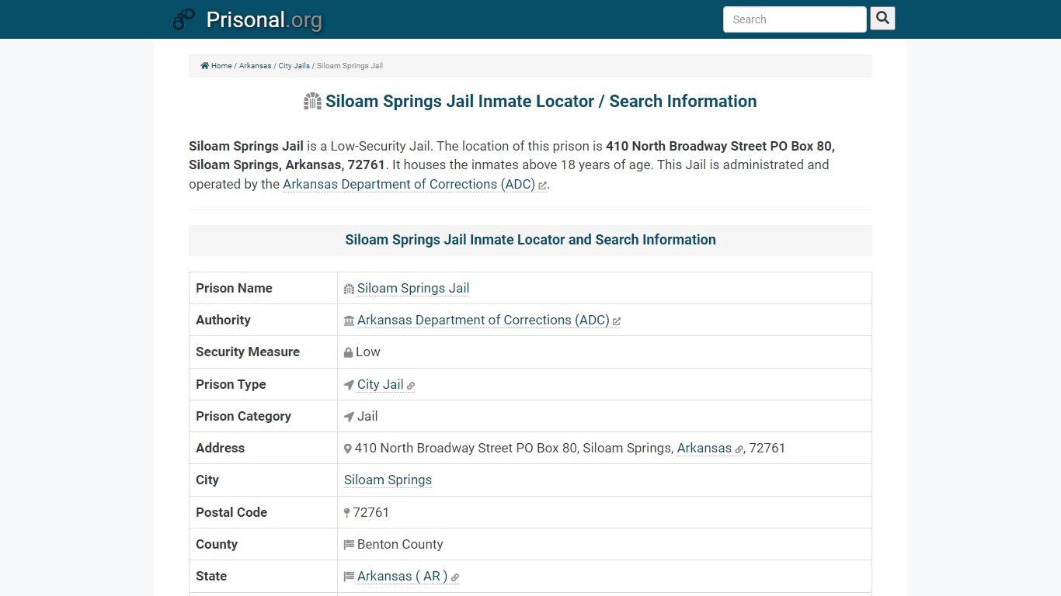Open Siloam Springs link in City row
Image resolution: width=1061 pixels, height=596 pixels.
[x=388, y=480]
